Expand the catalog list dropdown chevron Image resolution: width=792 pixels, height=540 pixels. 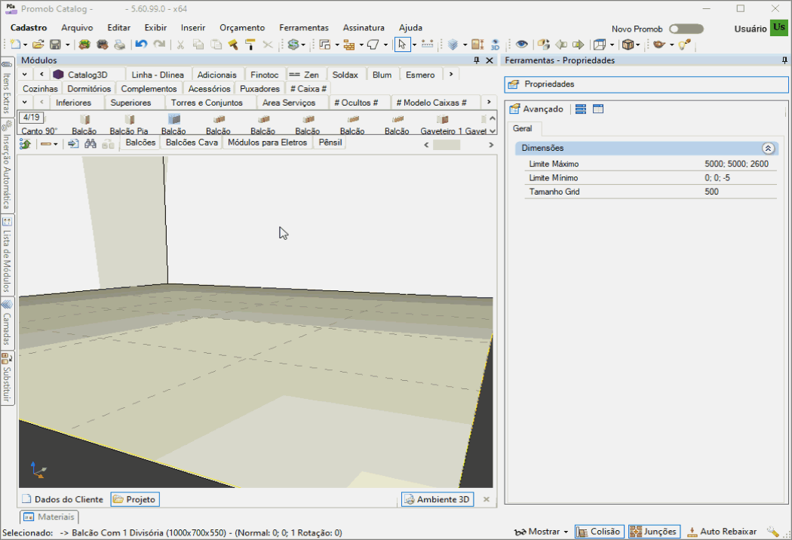point(24,74)
